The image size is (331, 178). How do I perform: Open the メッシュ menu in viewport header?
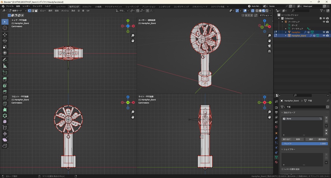[65, 11]
